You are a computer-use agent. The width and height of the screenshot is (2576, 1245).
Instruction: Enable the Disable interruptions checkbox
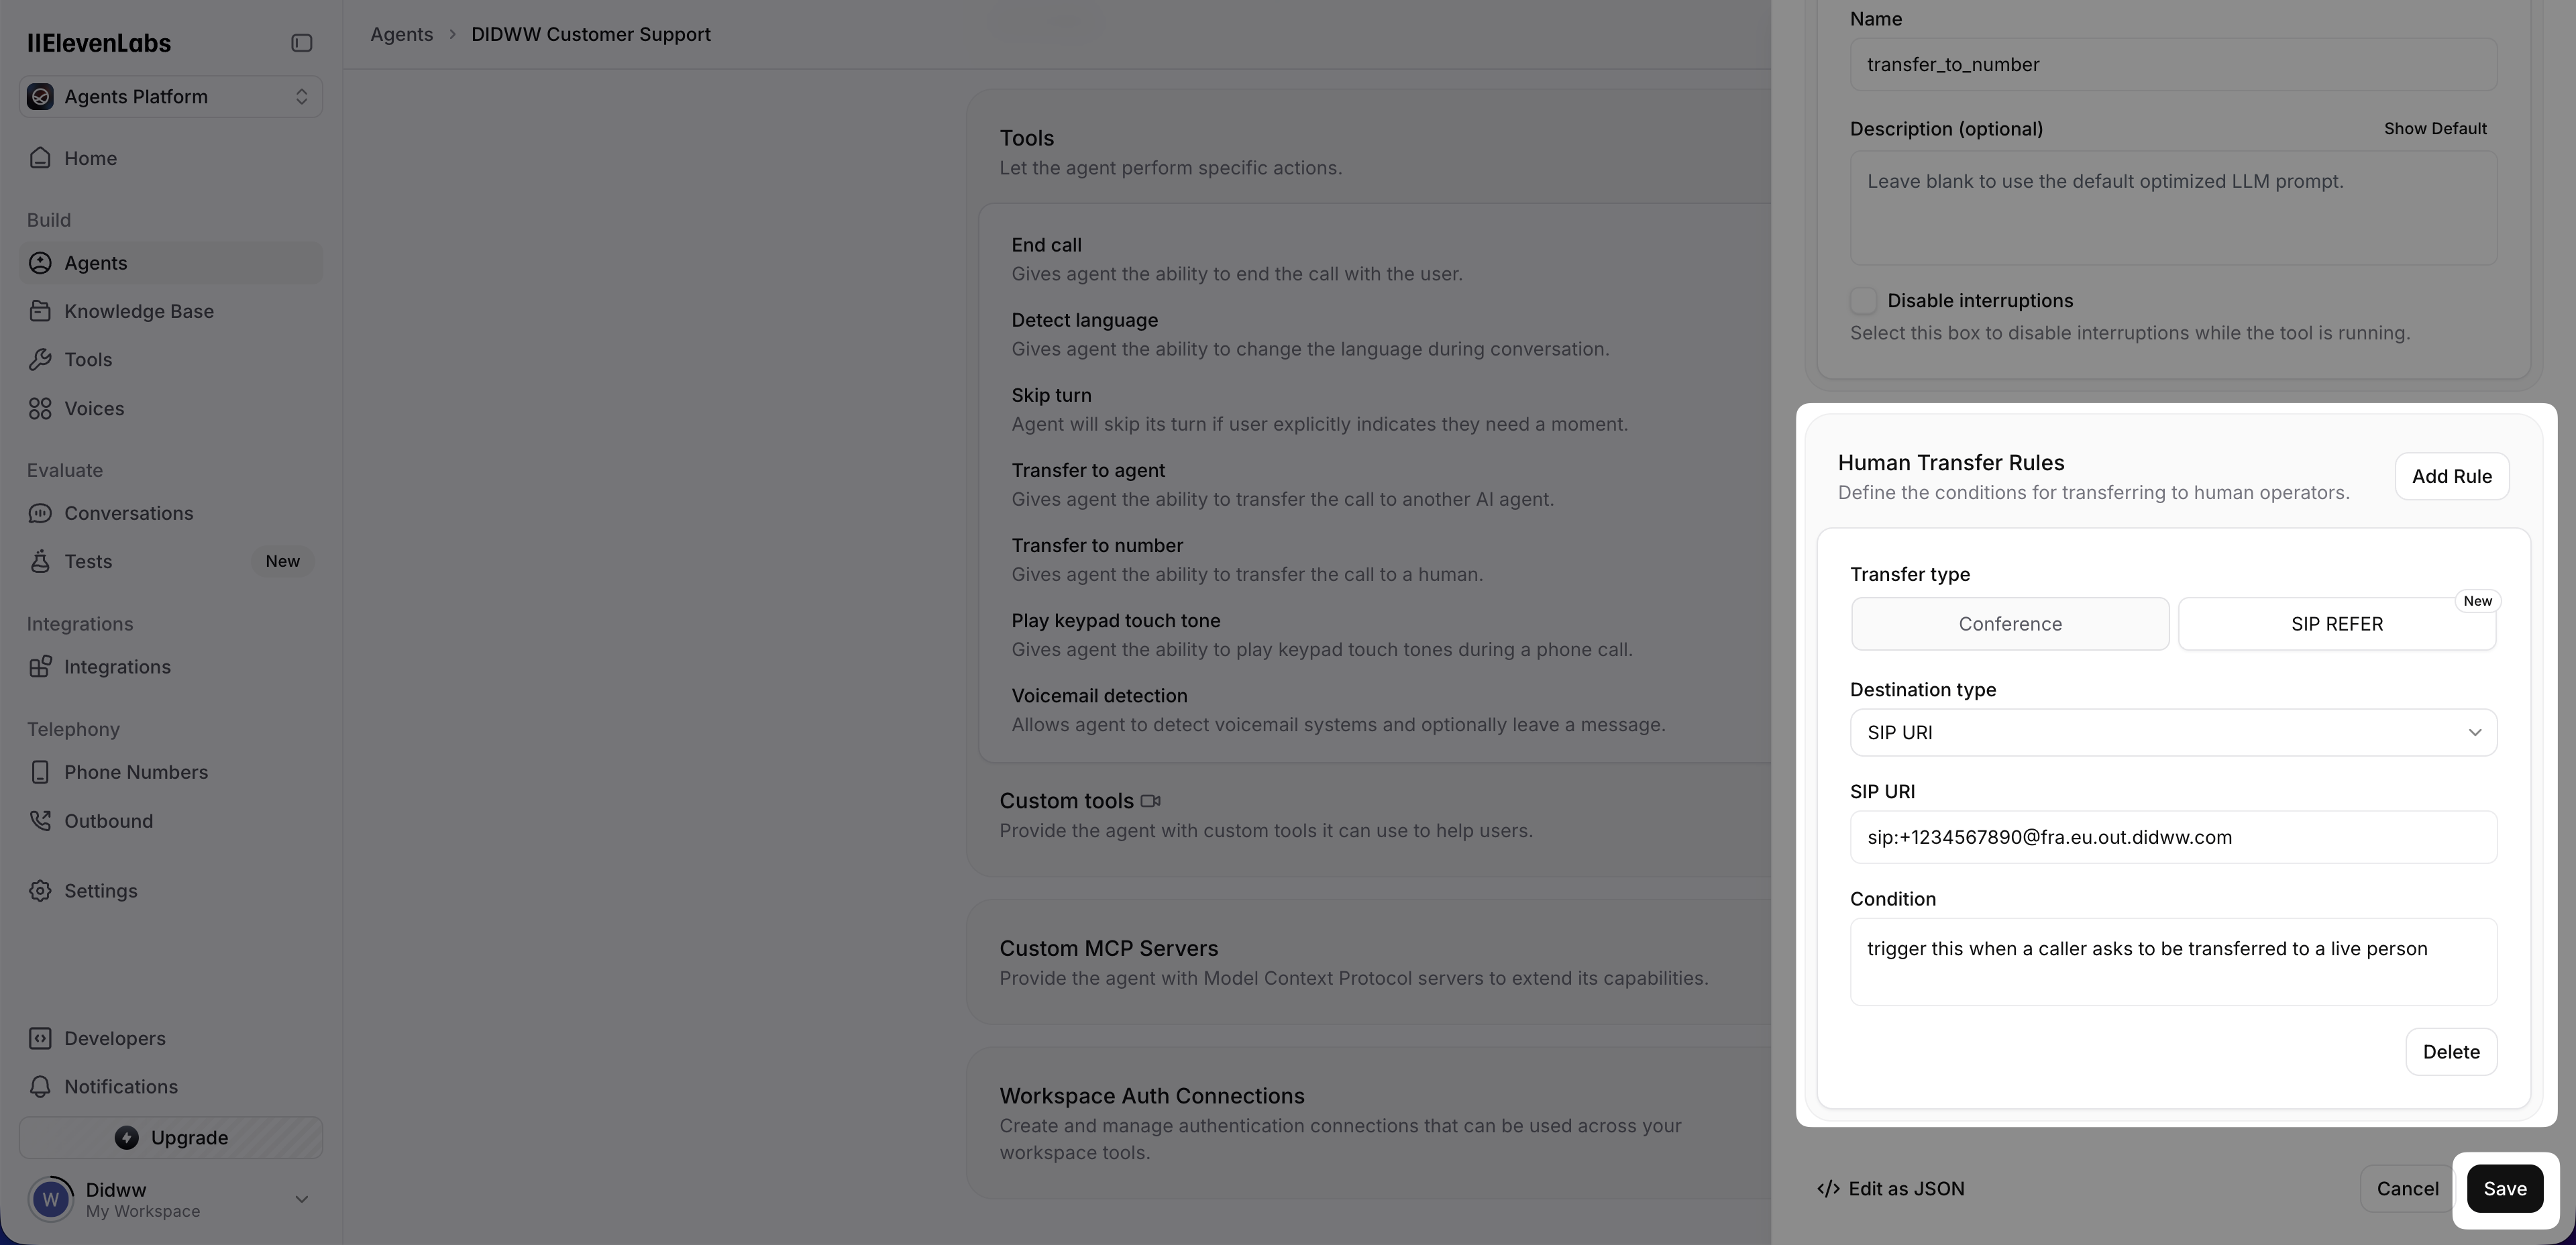coord(1863,301)
